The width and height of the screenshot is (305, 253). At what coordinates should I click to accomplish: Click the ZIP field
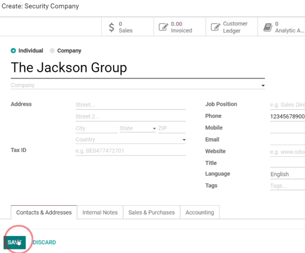tap(172, 128)
